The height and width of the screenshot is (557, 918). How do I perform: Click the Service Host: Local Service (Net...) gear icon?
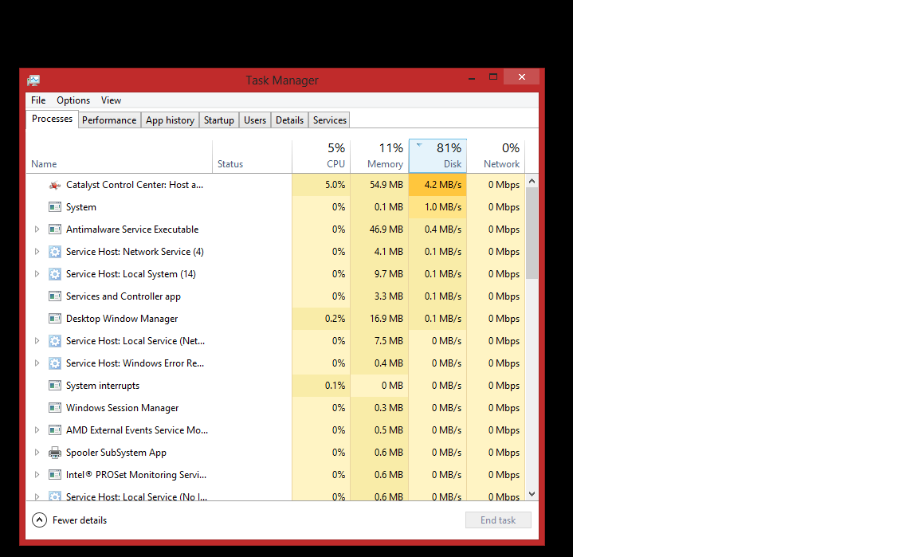[x=54, y=341]
